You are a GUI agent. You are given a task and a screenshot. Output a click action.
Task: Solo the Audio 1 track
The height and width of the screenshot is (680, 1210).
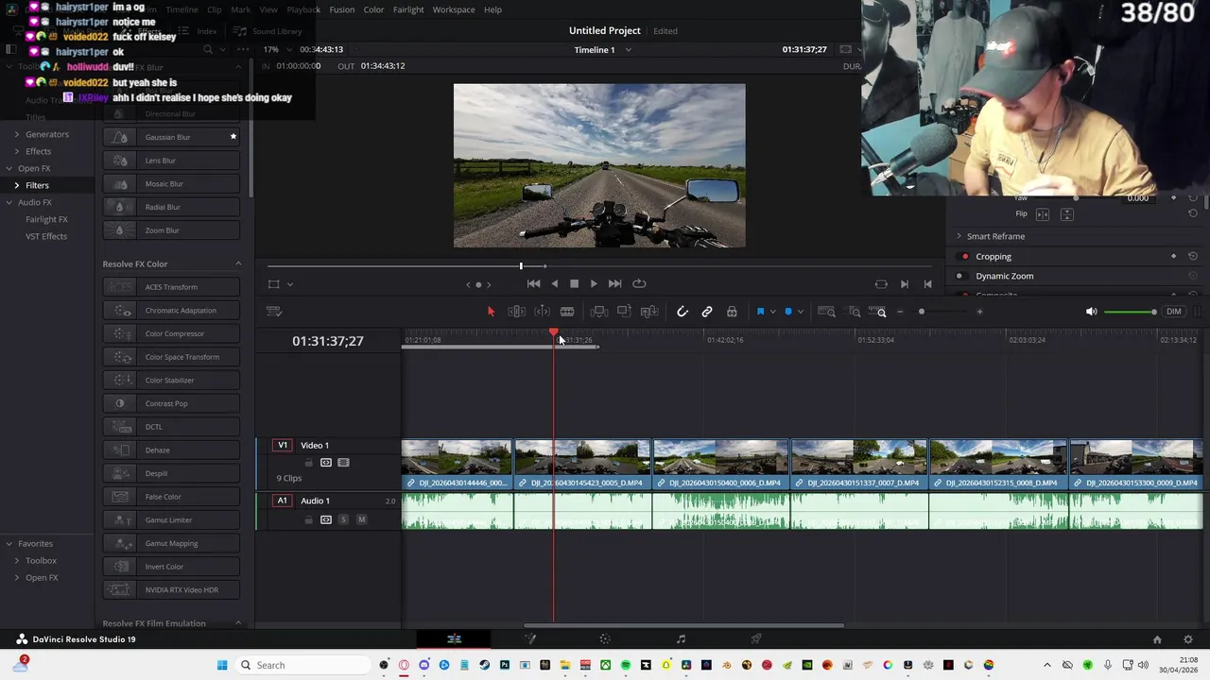(x=343, y=519)
